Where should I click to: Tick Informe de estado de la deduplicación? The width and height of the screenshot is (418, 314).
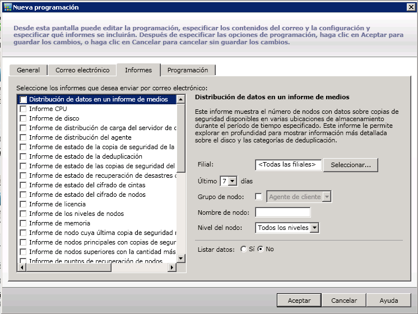(23, 156)
